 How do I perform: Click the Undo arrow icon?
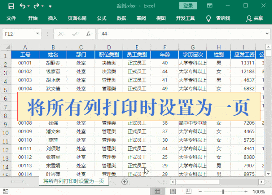click(x=22, y=6)
